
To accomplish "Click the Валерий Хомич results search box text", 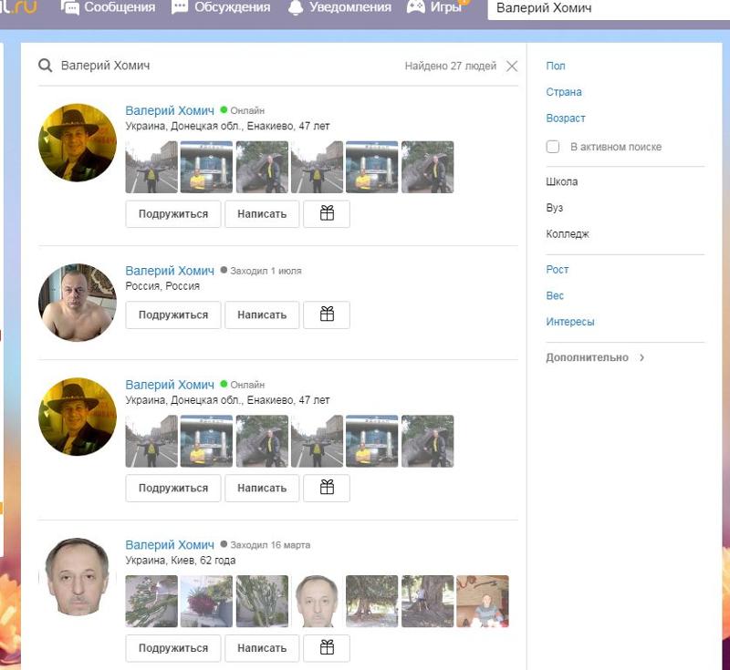I will [105, 66].
